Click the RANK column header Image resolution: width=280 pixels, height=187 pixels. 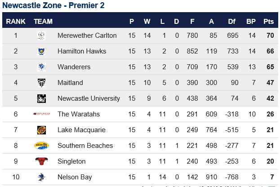tap(16, 22)
